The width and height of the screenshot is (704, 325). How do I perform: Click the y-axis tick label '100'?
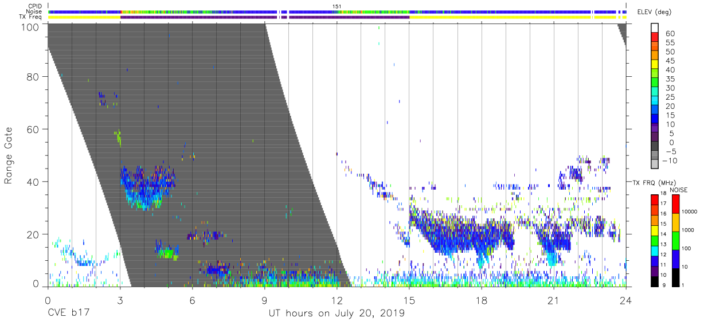pyautogui.click(x=30, y=27)
